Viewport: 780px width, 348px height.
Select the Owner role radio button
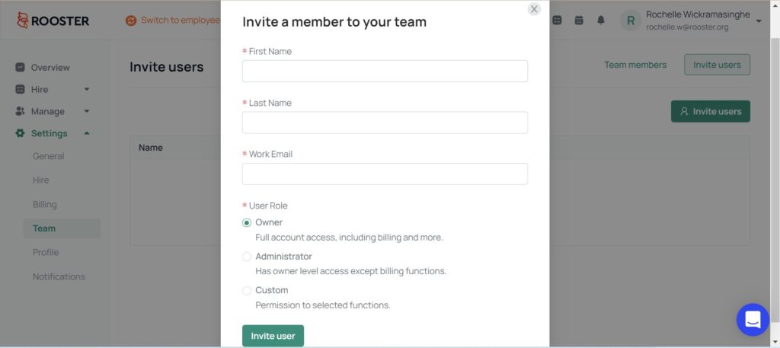pos(247,222)
